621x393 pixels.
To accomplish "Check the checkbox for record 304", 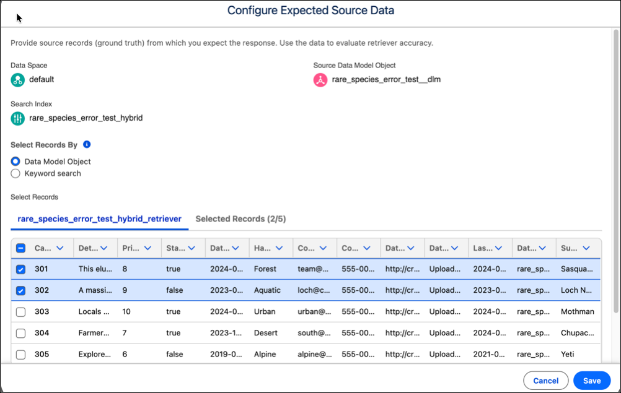I will tap(20, 334).
